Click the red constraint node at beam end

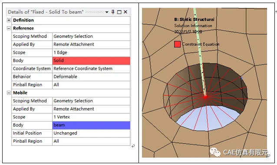click(205, 97)
